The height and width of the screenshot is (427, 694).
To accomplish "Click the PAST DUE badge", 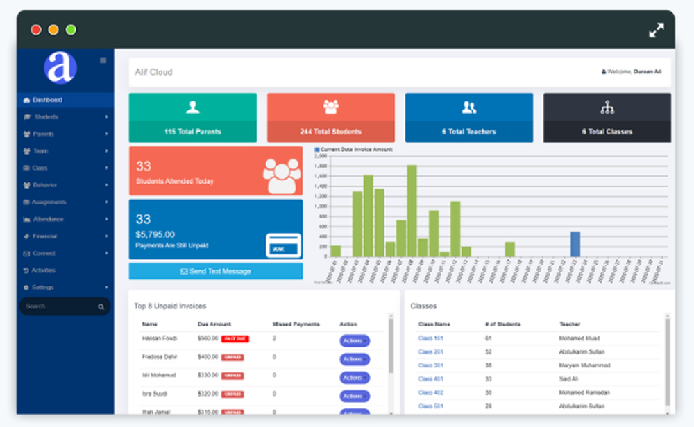I will click(x=235, y=339).
